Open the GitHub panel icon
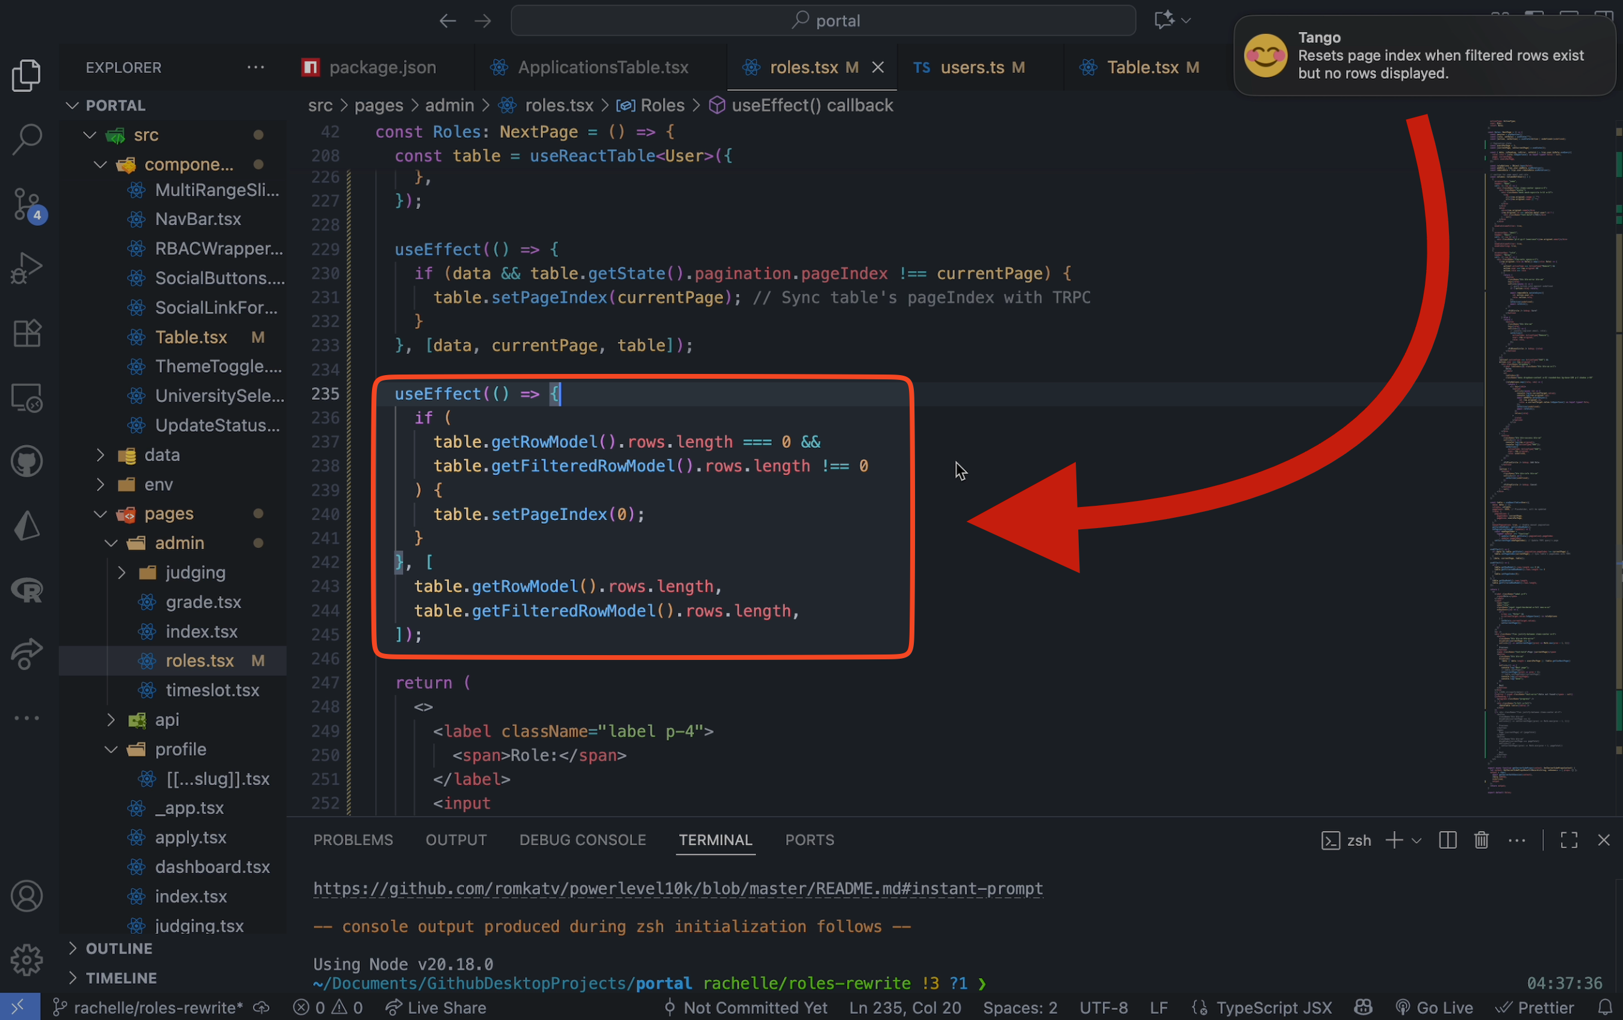The width and height of the screenshot is (1623, 1020). [27, 462]
